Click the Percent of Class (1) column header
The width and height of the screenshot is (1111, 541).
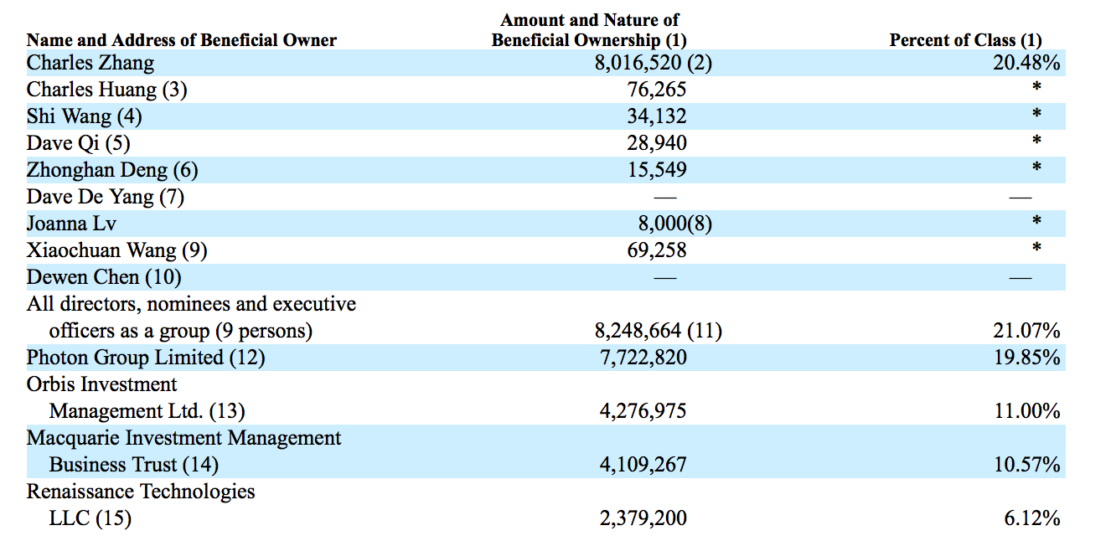(x=966, y=39)
